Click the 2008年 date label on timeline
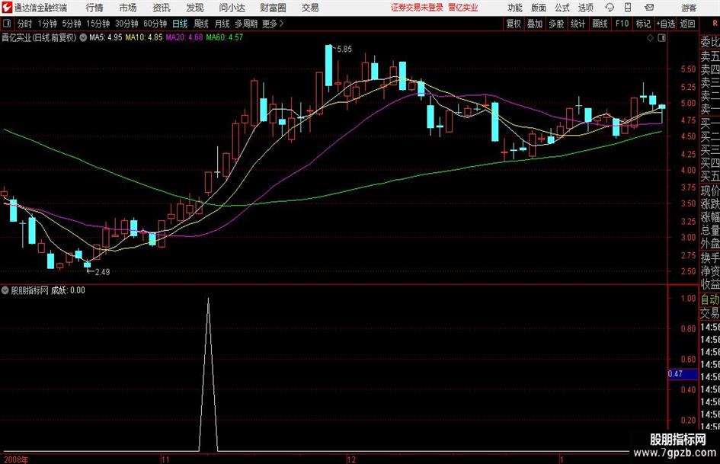Screen dimensions: 720x464 (x=15, y=459)
